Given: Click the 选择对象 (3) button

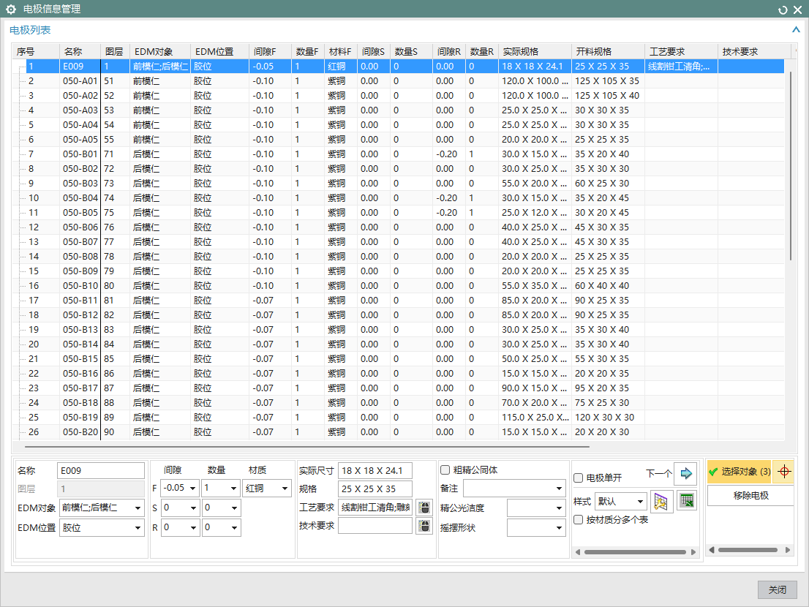Looking at the screenshot, I should [x=740, y=472].
